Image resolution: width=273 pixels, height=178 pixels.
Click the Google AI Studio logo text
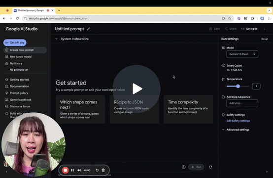22,29
